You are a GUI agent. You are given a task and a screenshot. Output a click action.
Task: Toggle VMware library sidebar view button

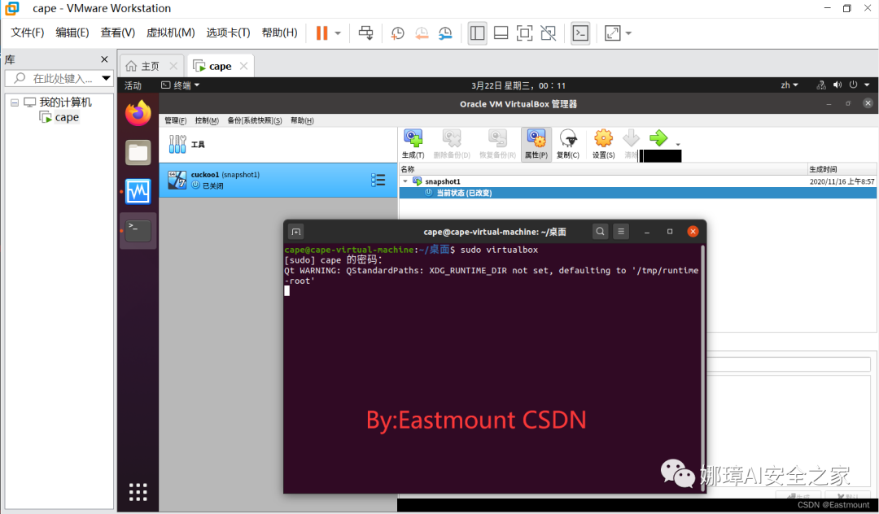point(477,33)
